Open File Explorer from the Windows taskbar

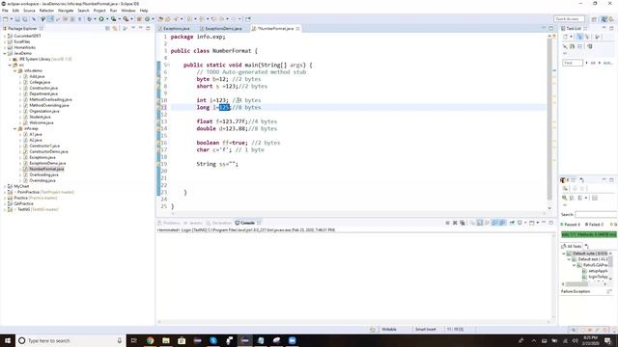[x=166, y=340]
